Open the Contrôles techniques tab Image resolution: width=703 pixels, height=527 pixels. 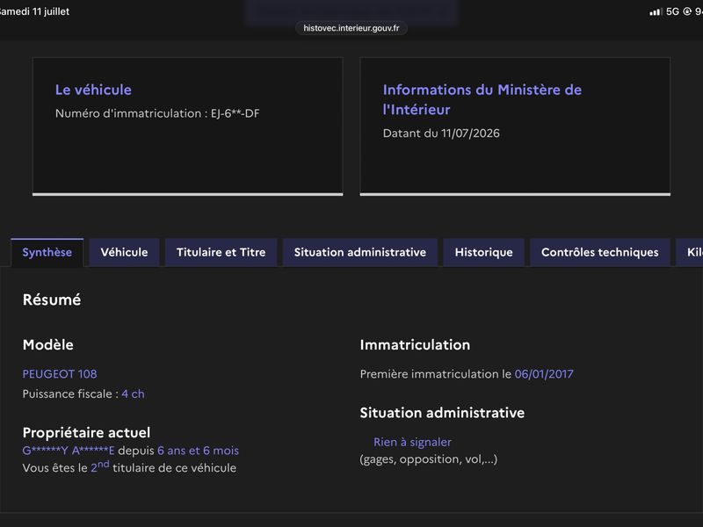600,252
